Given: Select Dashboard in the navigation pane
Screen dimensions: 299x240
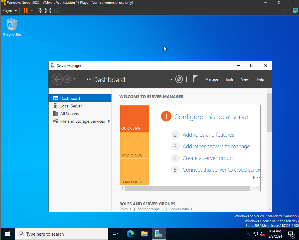Looking at the screenshot, I should pos(80,98).
